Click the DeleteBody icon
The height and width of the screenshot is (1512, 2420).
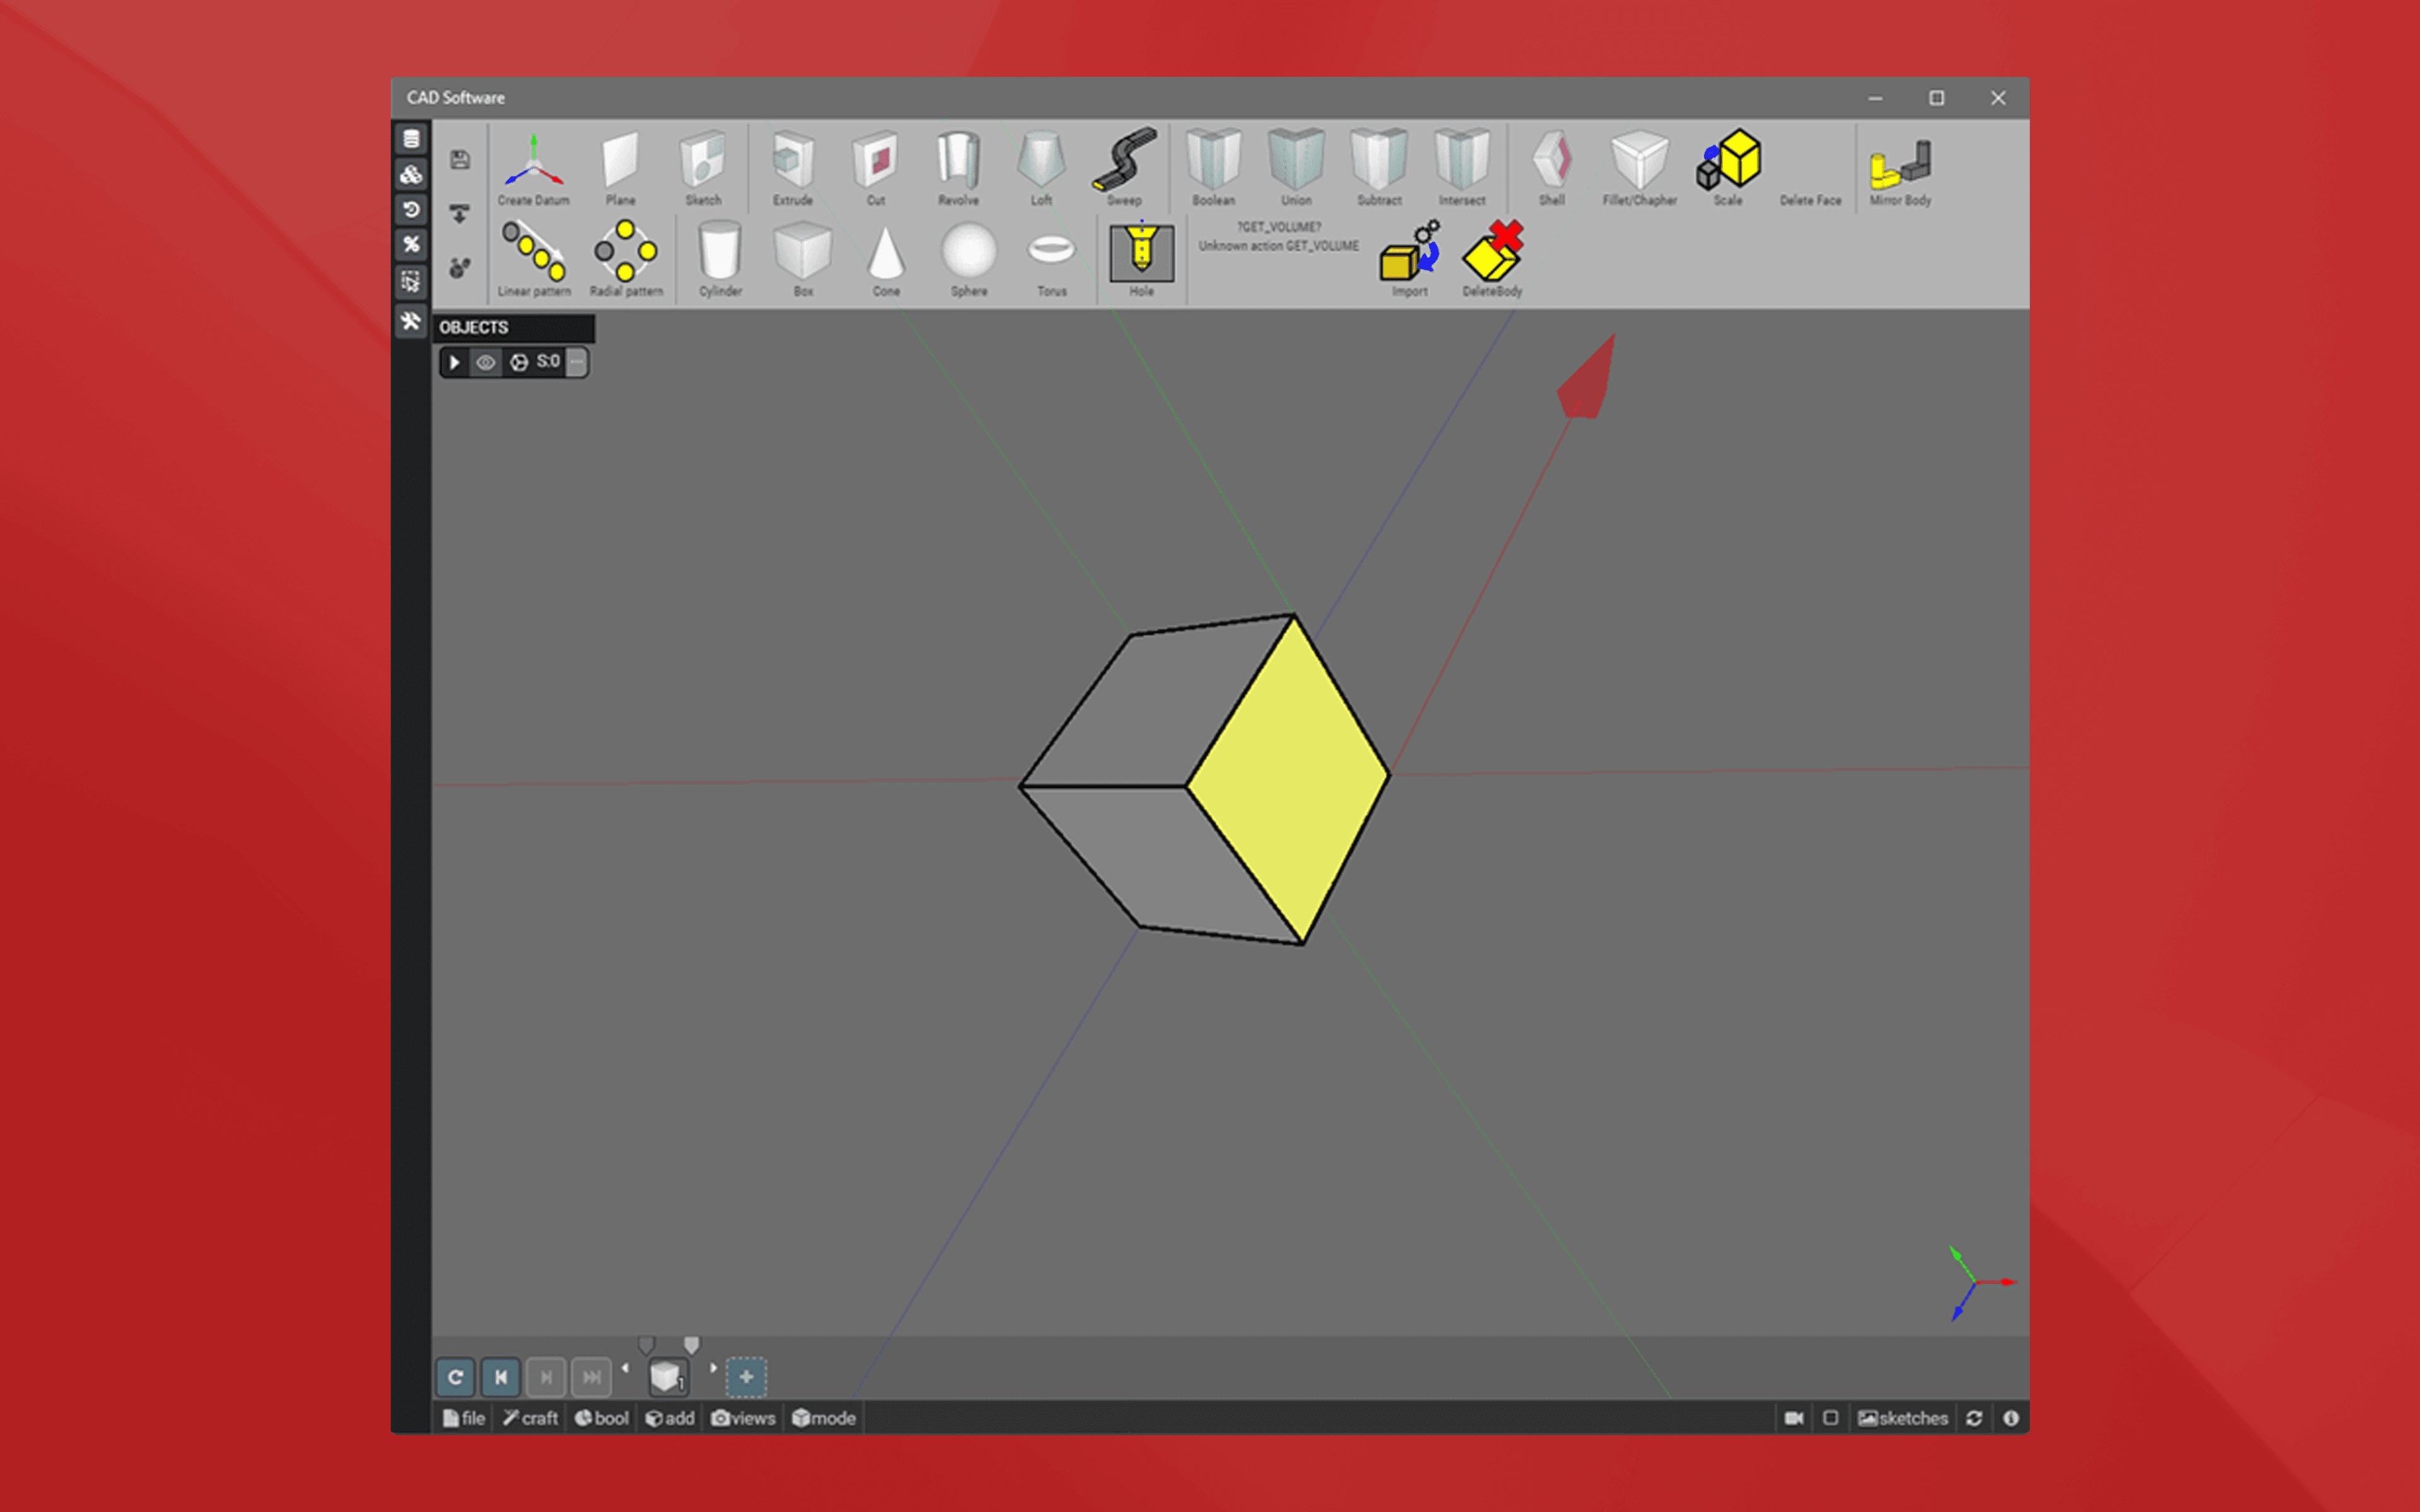[x=1491, y=256]
